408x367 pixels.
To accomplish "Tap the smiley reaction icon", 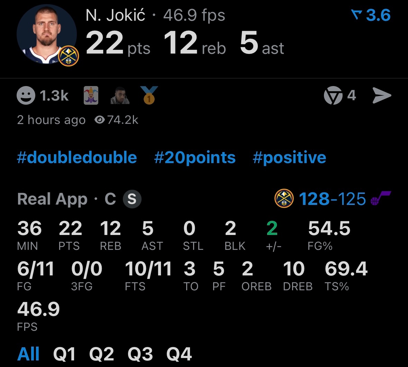I will 26,95.
